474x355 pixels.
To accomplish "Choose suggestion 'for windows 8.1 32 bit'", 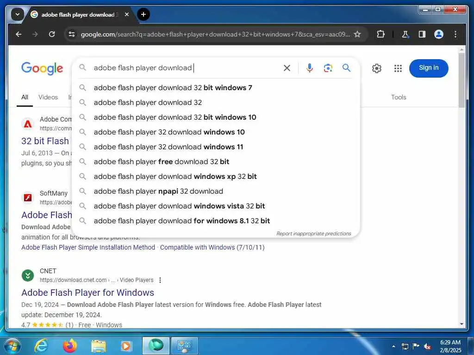I will pyautogui.click(x=216, y=220).
